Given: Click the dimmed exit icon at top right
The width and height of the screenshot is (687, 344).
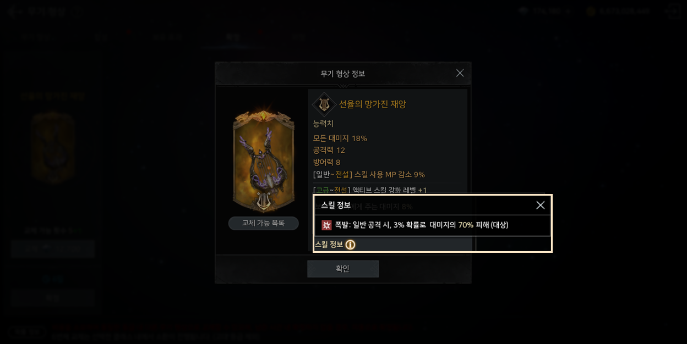Looking at the screenshot, I should click(673, 11).
